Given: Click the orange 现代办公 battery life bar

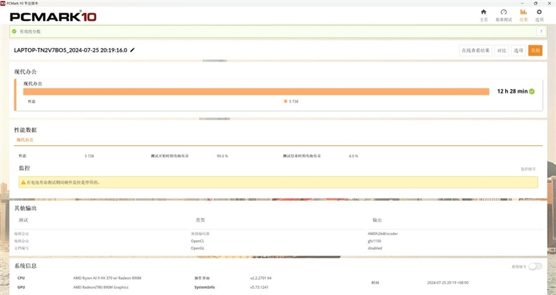Looking at the screenshot, I should coord(256,92).
